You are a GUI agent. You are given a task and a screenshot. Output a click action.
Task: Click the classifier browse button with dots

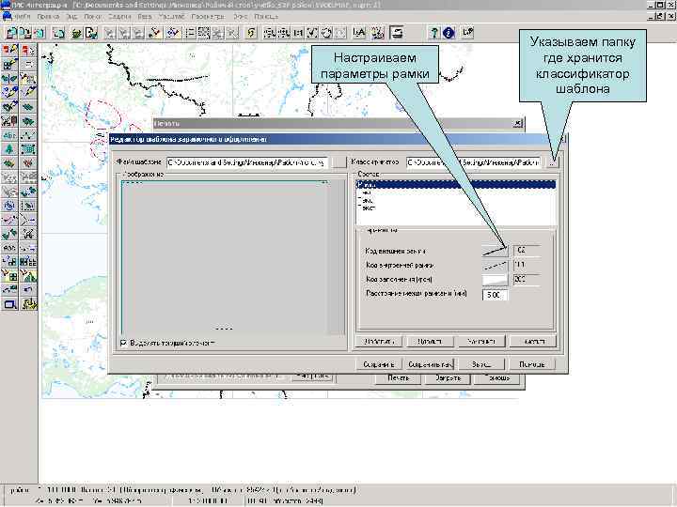click(552, 162)
